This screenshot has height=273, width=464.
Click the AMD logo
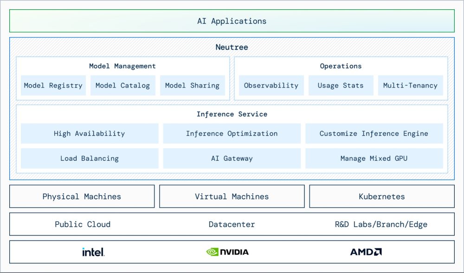(x=366, y=252)
